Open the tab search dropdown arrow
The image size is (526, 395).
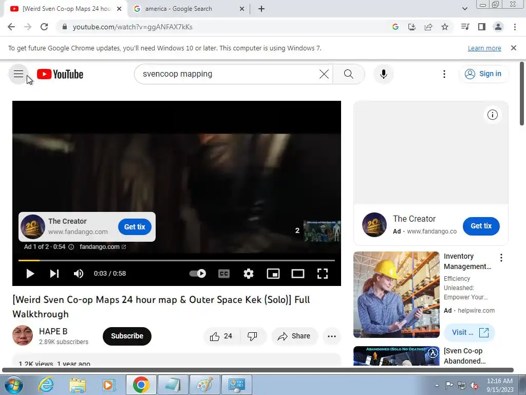(465, 9)
